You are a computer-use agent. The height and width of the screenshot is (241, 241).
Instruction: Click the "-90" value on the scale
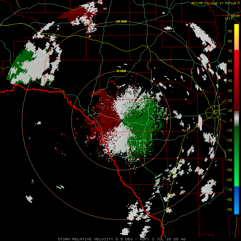pos(229,210)
